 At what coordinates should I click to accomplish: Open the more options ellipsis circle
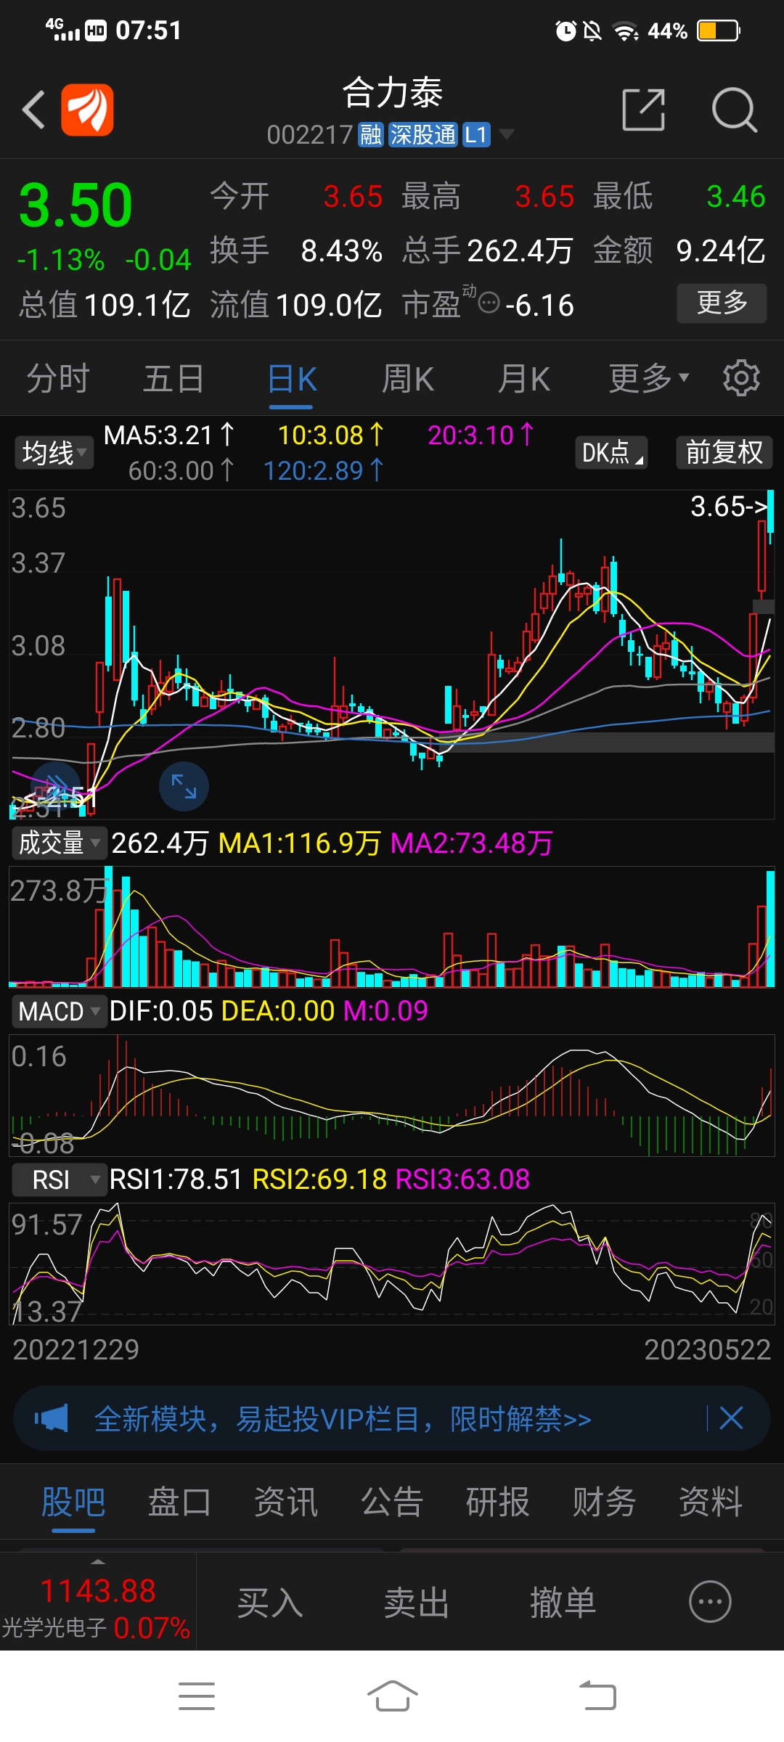(709, 1601)
